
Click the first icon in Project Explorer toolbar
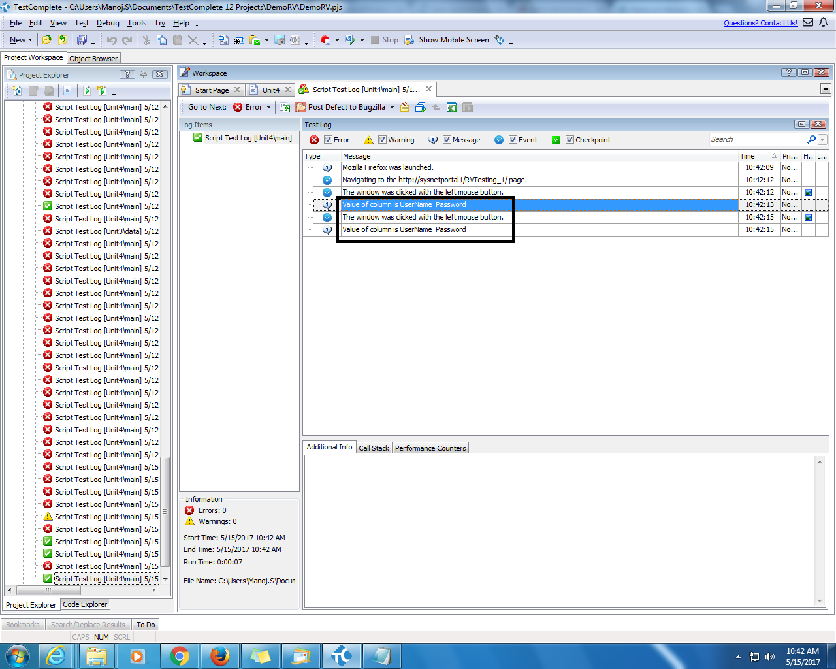click(17, 91)
